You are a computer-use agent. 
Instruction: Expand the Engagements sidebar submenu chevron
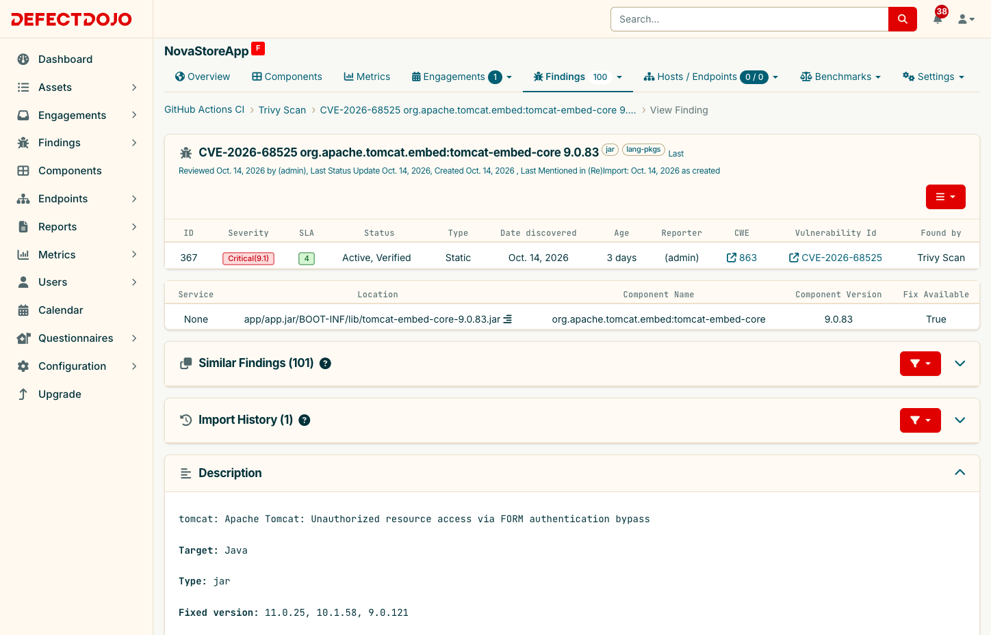pyautogui.click(x=134, y=116)
